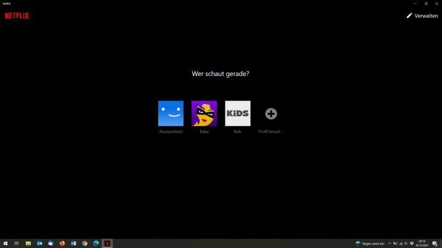The image size is (442, 248).
Task: Open the 'Regen setzt ein' weather widget
Action: coord(370,244)
